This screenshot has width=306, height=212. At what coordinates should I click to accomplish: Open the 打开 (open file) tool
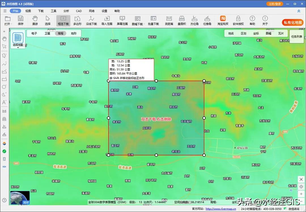(8, 21)
